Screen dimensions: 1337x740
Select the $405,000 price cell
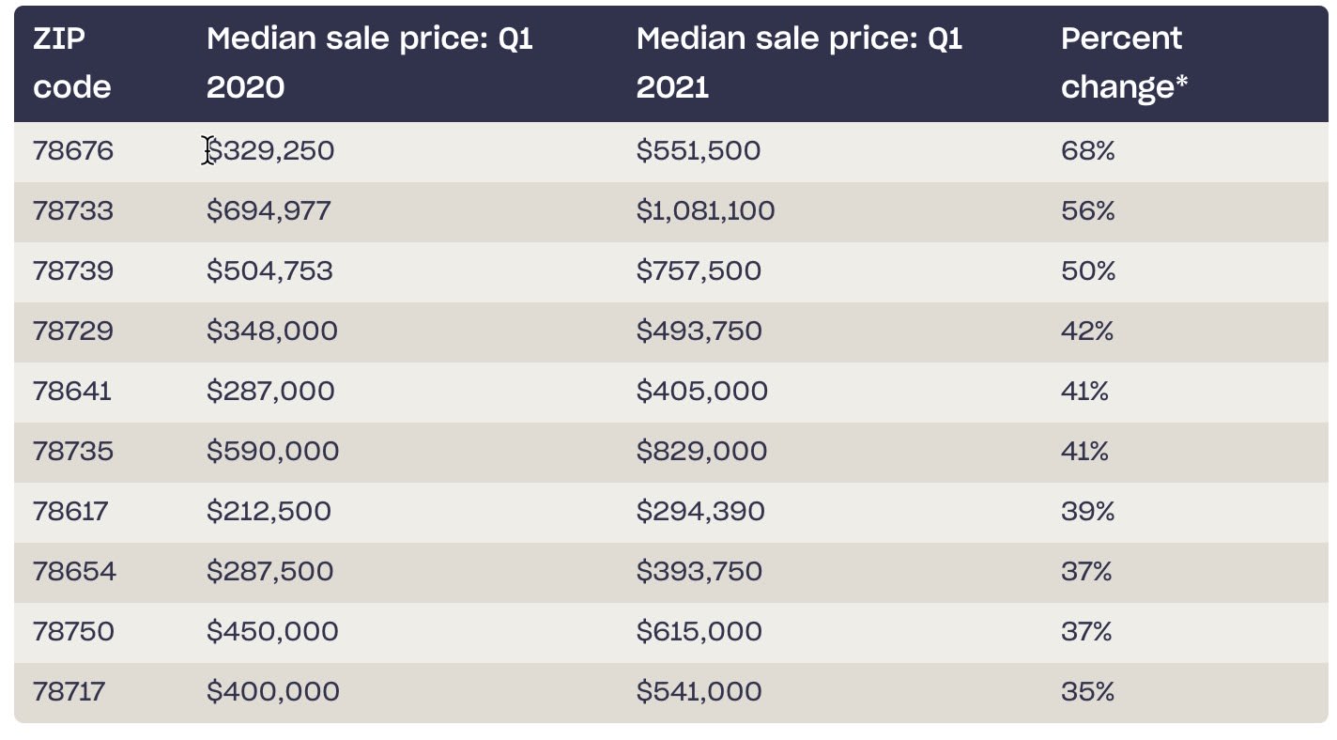point(701,392)
